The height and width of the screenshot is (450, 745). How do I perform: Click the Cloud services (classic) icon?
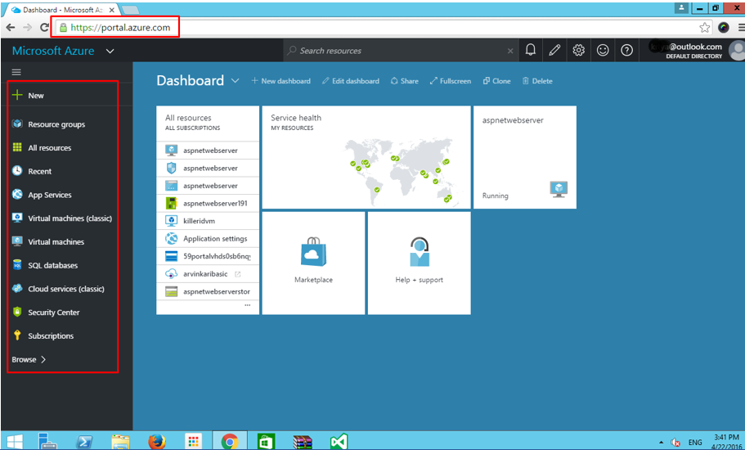click(17, 289)
